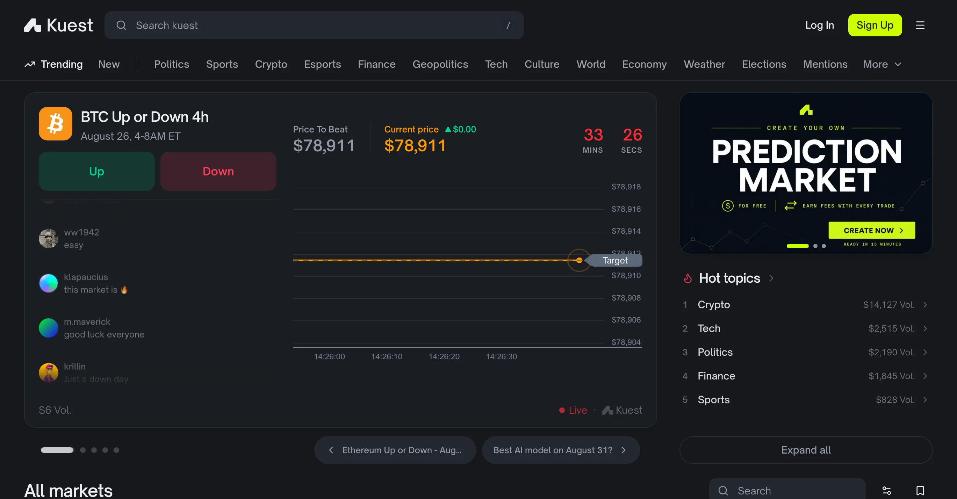Select first featured market carousel indicator
This screenshot has width=957, height=499.
pos(57,450)
